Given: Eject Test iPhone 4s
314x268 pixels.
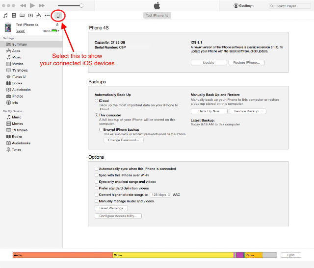Looking at the screenshot, I should [x=57, y=24].
